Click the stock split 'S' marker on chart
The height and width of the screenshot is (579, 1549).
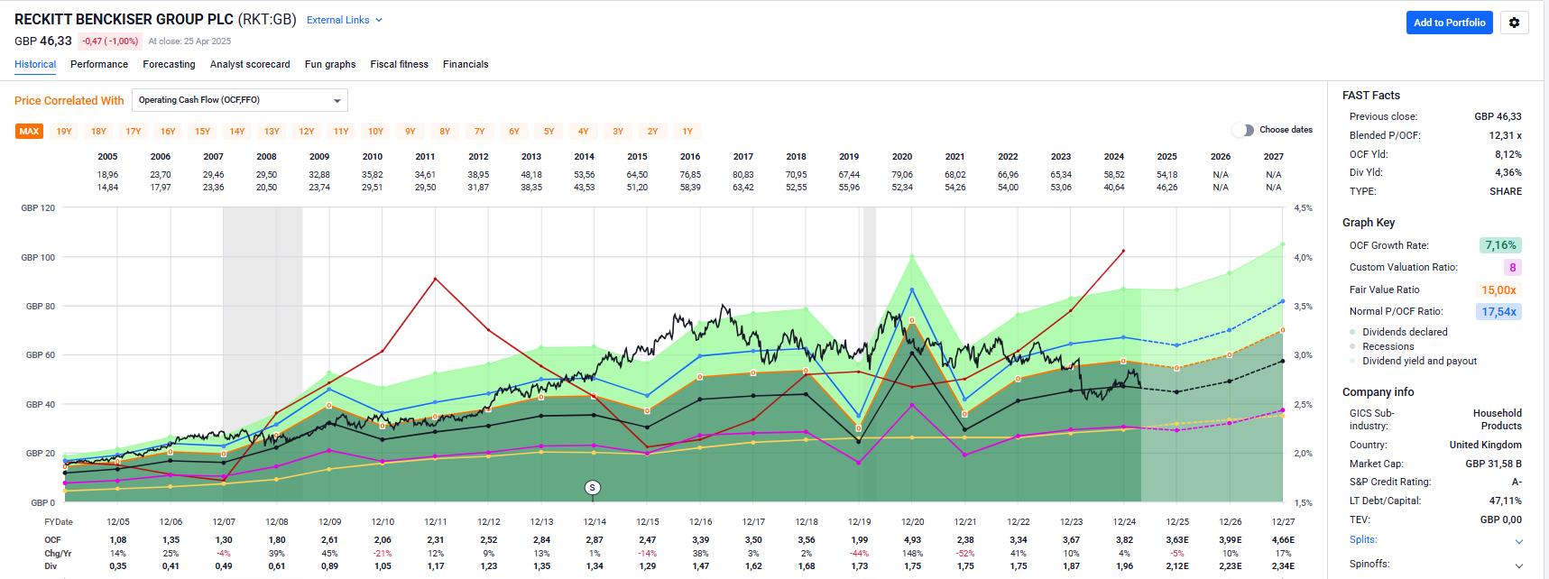point(593,488)
